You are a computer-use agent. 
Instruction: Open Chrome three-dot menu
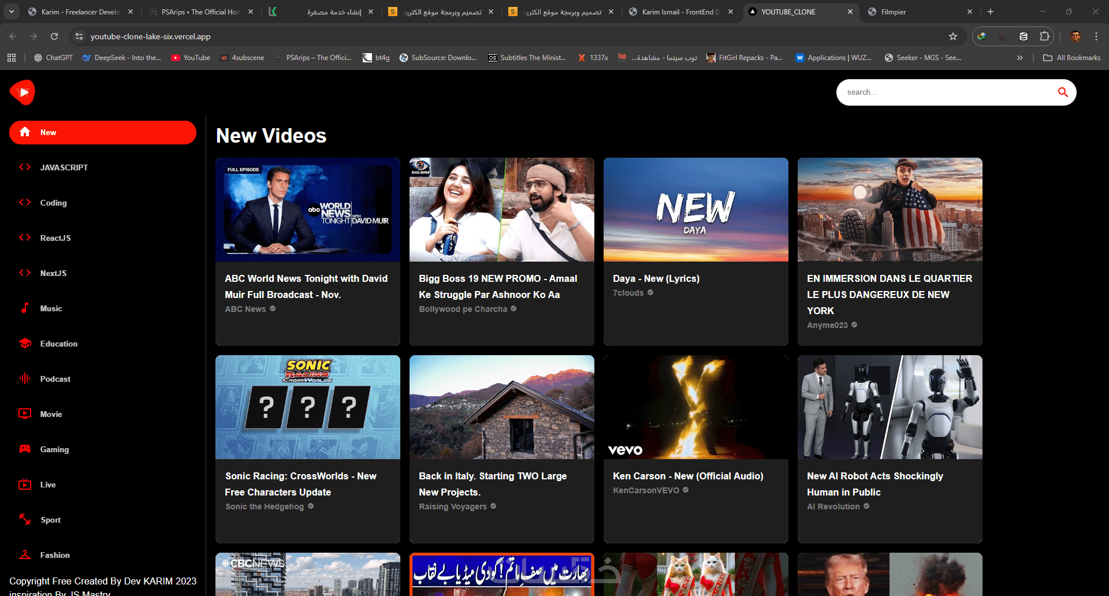tap(1096, 36)
